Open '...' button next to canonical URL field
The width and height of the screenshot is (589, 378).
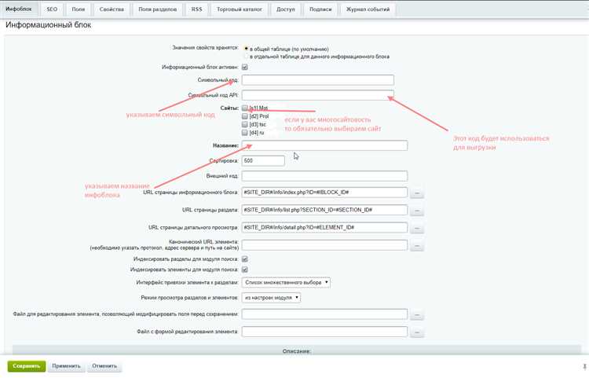417,246
